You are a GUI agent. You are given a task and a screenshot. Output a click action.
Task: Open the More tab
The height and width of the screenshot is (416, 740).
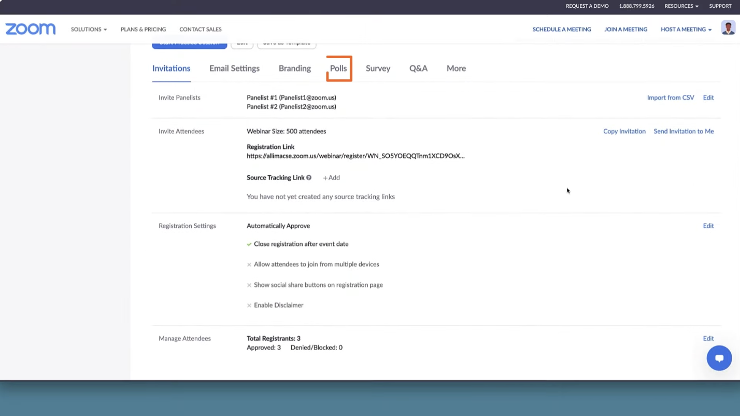[456, 68]
